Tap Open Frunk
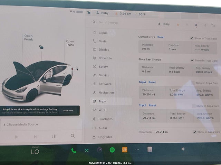The width and height of the screenshot is (221, 165). [28, 37]
